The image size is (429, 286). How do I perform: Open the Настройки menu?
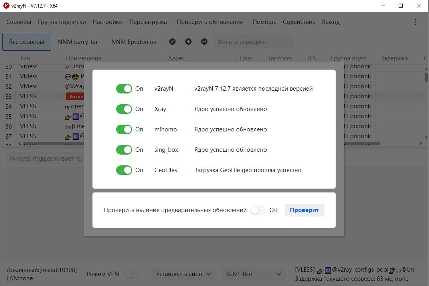[107, 22]
